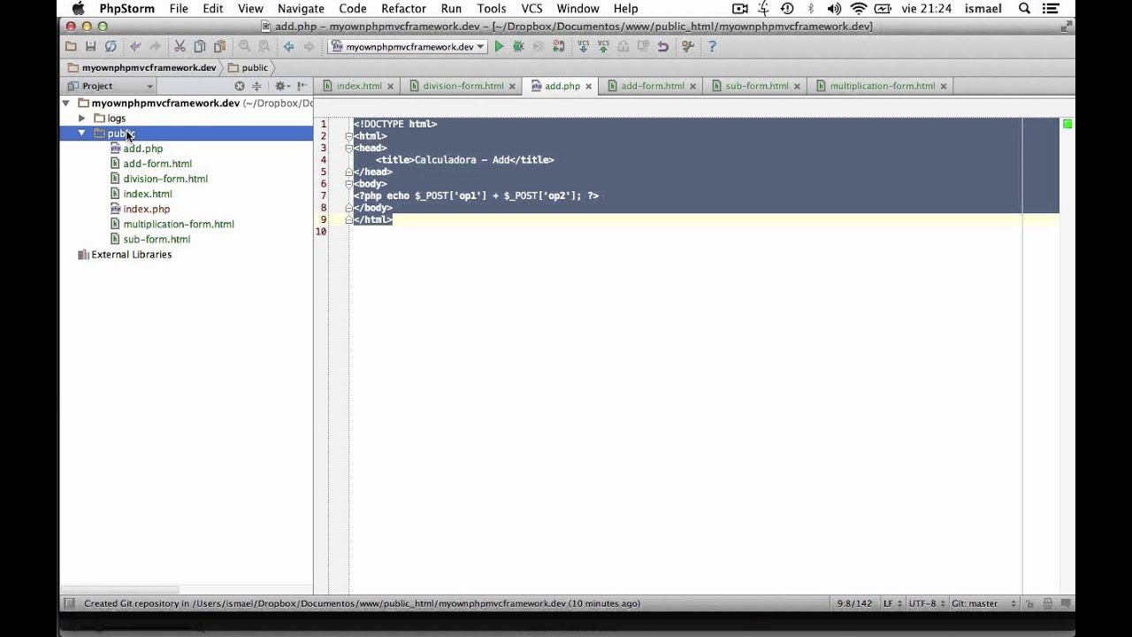Click the Collapse All icon in Project panel
Screen dimensions: 1132x637
coord(256,86)
